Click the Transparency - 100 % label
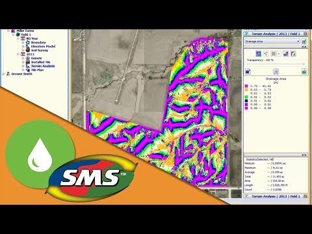Screen dimensions: 312x234 click(260, 60)
